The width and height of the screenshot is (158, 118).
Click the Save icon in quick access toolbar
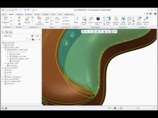13,10
